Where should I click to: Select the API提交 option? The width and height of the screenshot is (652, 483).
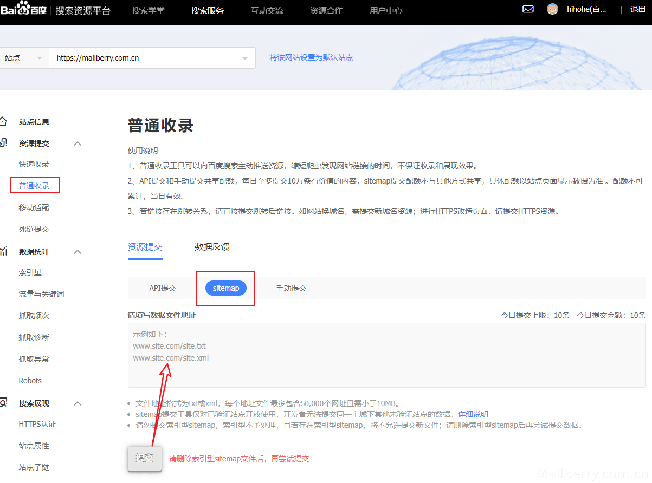pos(163,288)
